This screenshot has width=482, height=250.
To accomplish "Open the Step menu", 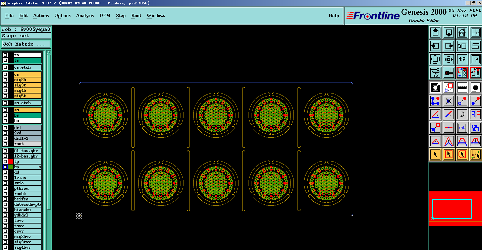I will [x=121, y=16].
